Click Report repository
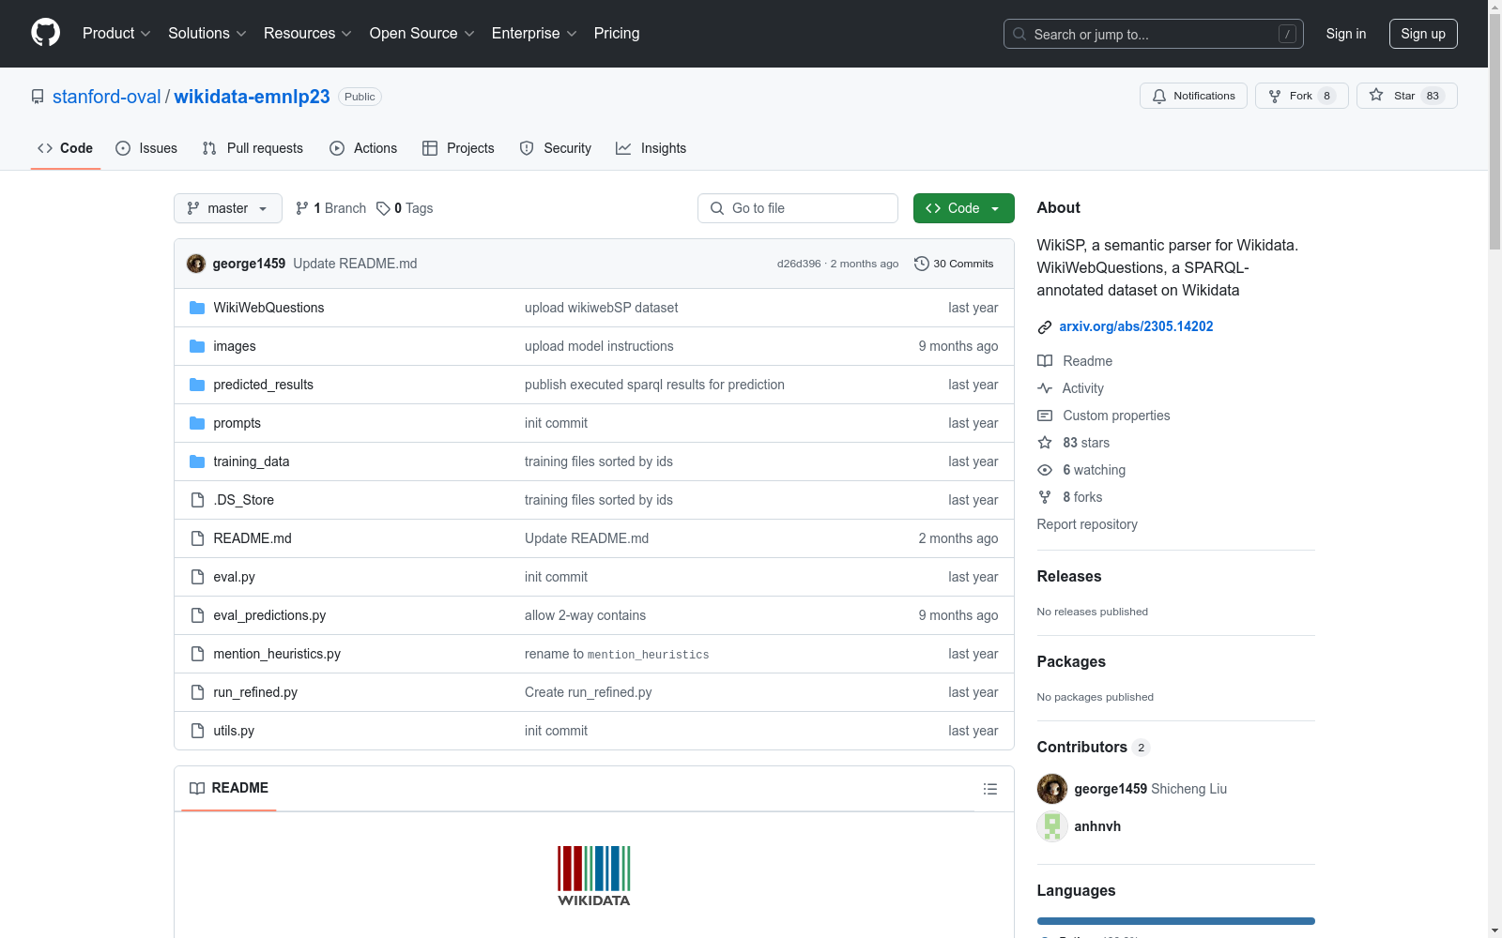The height and width of the screenshot is (938, 1502). (x=1087, y=524)
